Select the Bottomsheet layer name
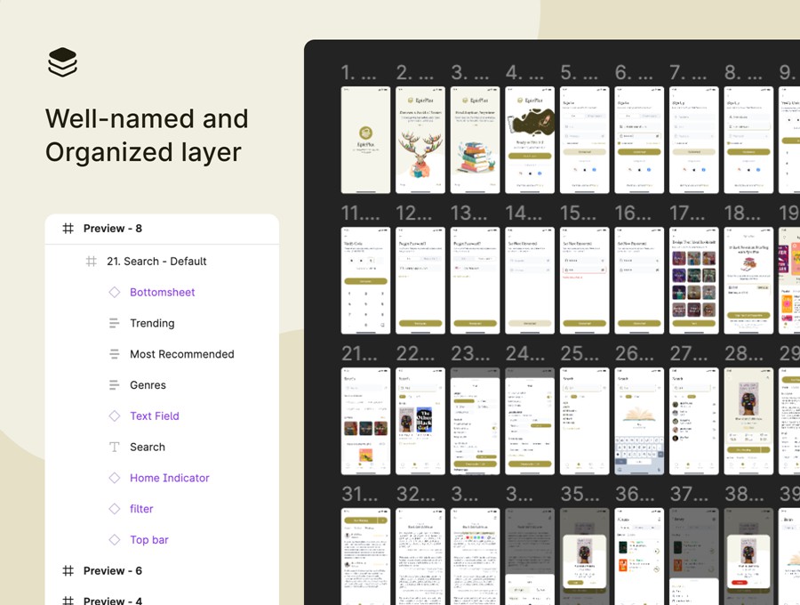The width and height of the screenshot is (800, 605). click(x=163, y=292)
